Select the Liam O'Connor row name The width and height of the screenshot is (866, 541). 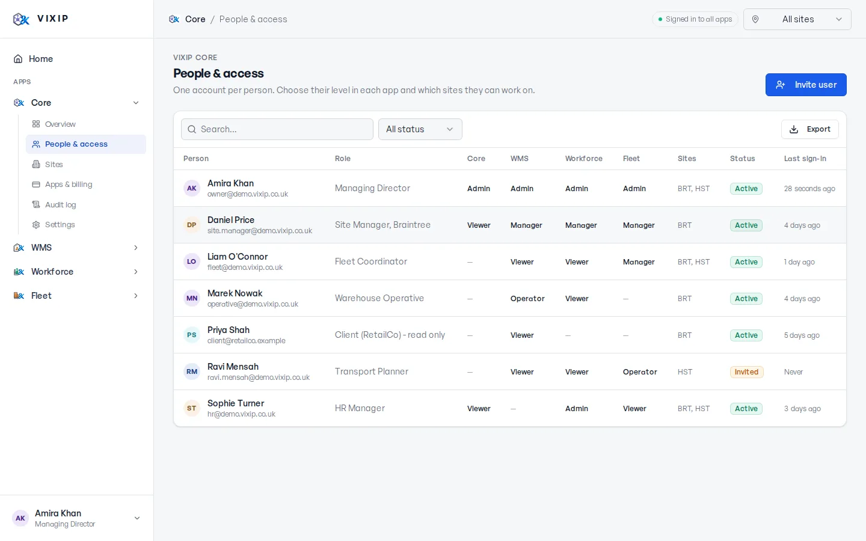point(238,257)
